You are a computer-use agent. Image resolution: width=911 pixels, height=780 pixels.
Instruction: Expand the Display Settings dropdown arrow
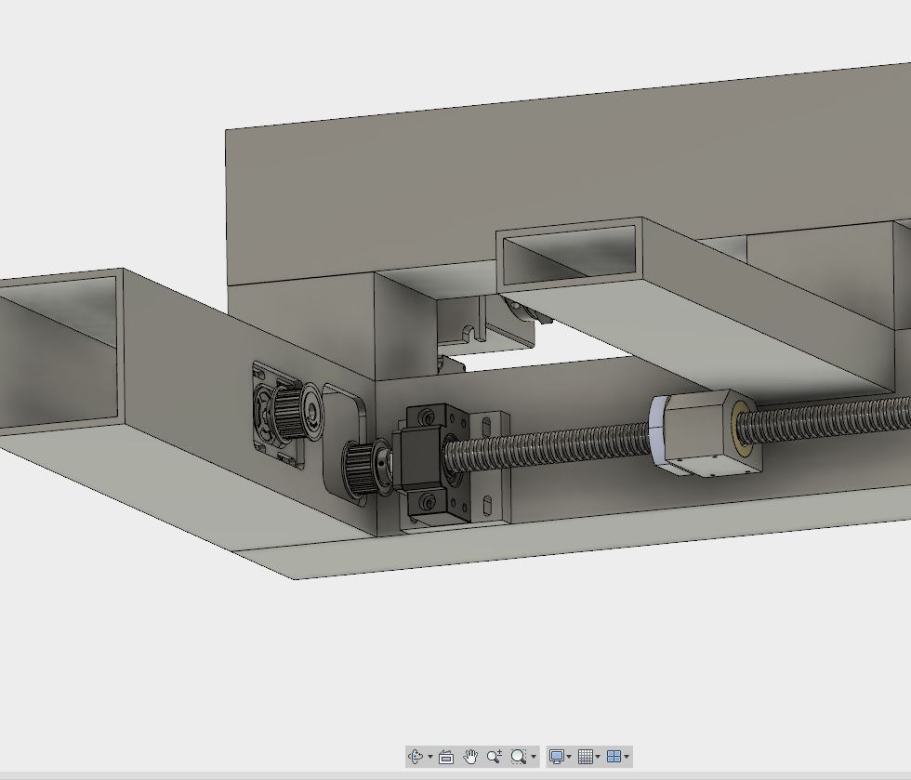(569, 758)
